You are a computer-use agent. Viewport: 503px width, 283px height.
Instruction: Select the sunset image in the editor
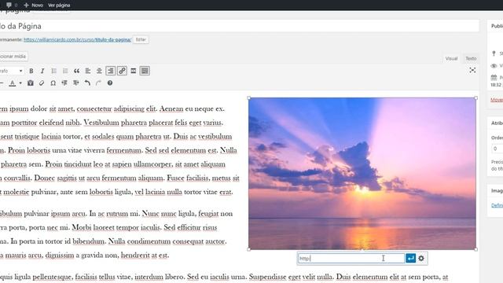(x=362, y=174)
